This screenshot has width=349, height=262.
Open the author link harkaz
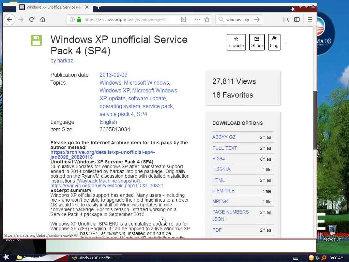click(65, 61)
